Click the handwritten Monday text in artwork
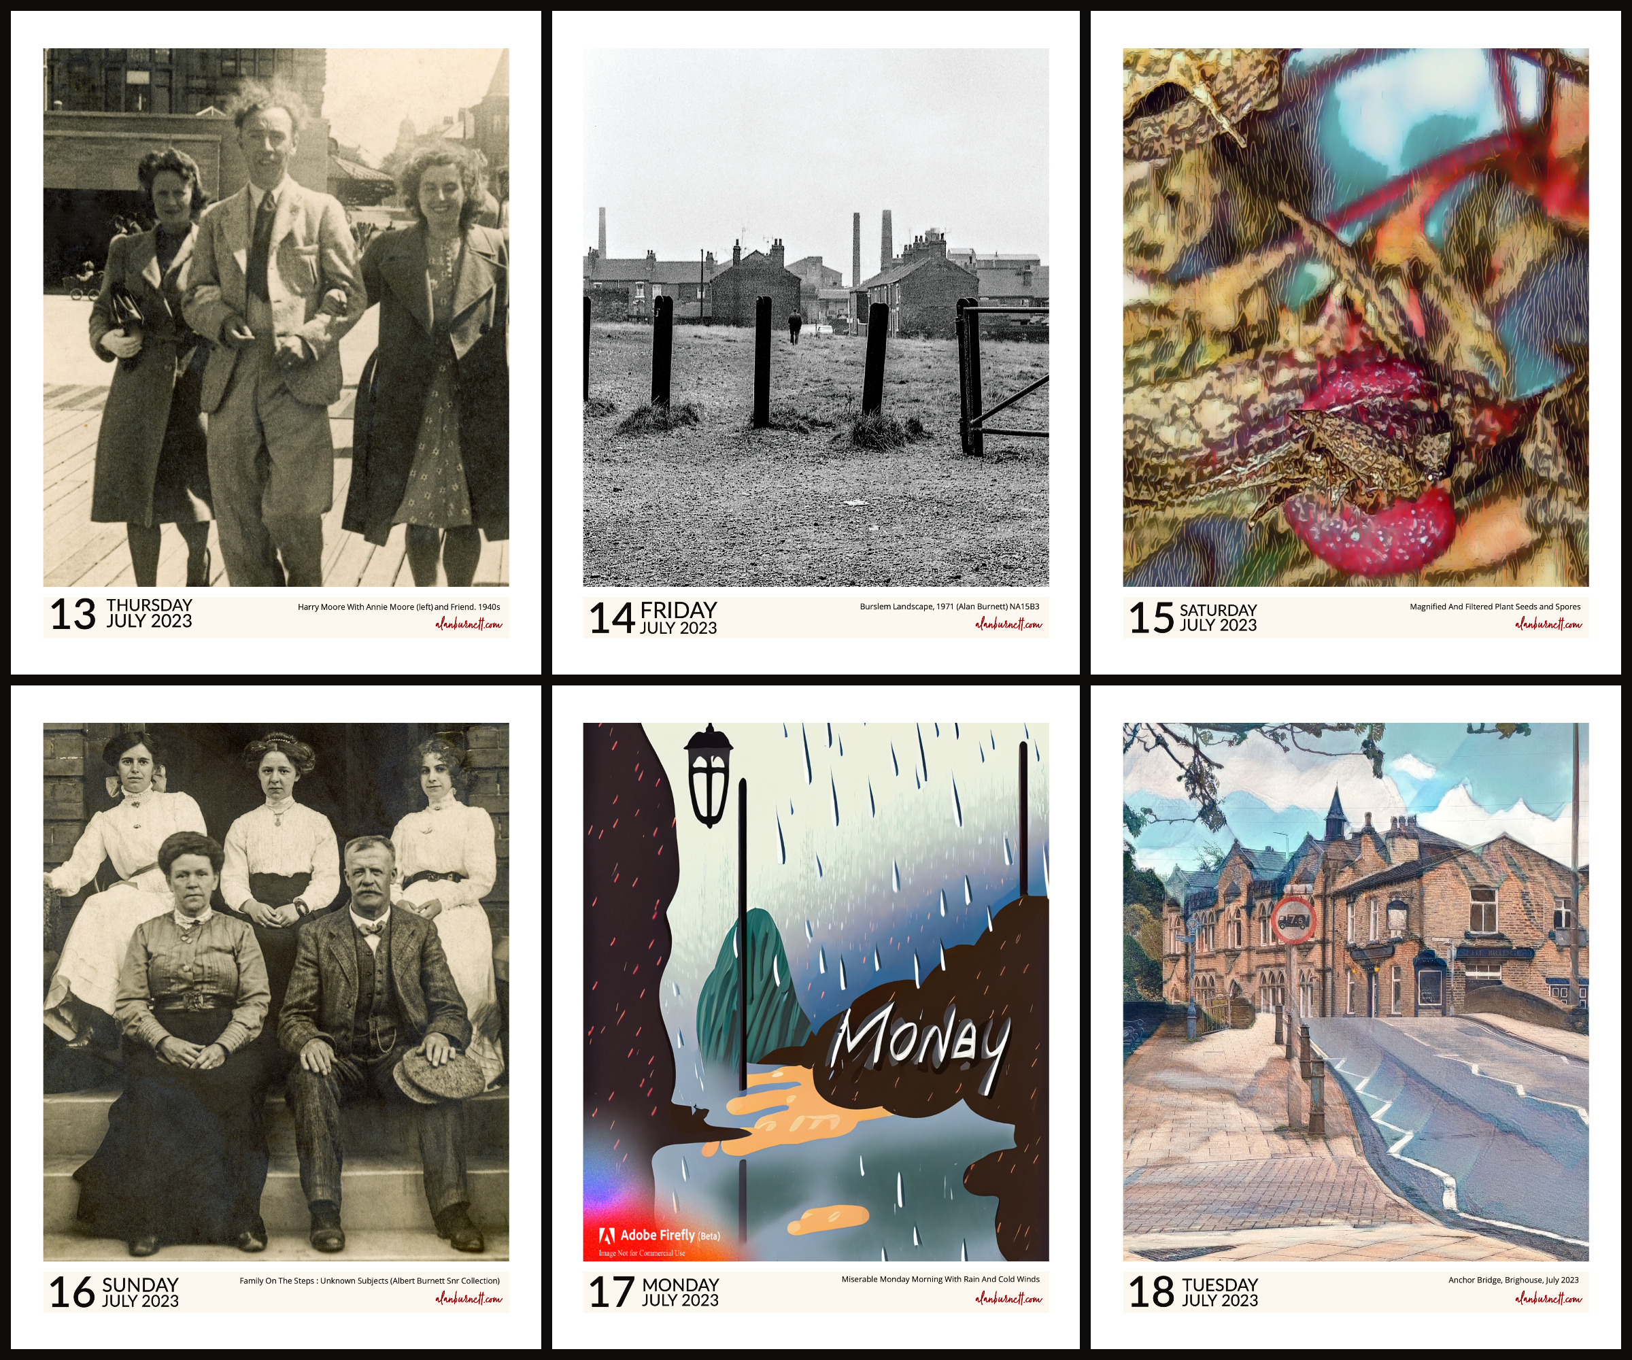The height and width of the screenshot is (1360, 1632). 919,1043
